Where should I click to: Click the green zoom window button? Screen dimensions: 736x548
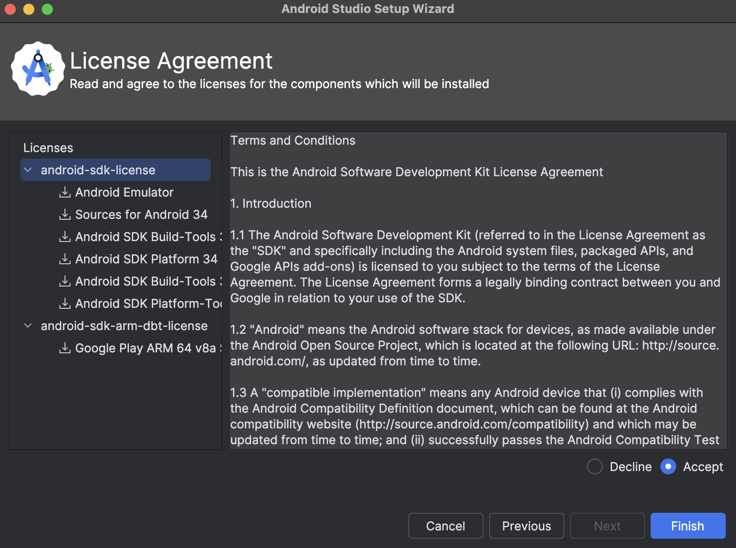[47, 9]
